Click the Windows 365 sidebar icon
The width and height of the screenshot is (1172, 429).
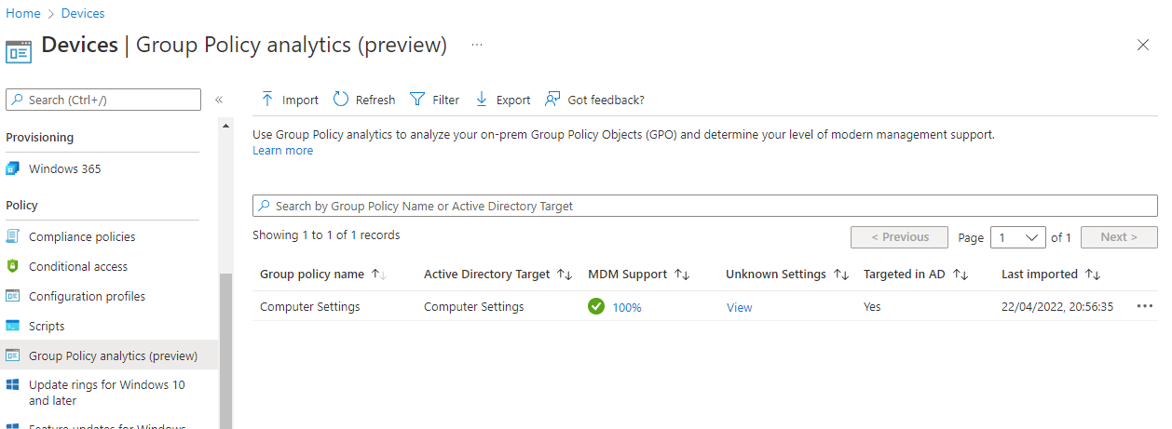13,168
